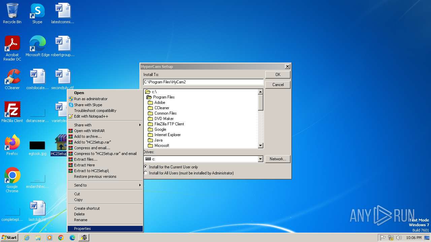This screenshot has width=431, height=242.
Task: Open the Recycle Bin desktop icon
Action: tap(12, 13)
